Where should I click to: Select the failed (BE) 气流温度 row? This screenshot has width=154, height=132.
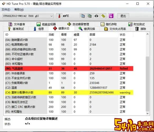(69, 68)
